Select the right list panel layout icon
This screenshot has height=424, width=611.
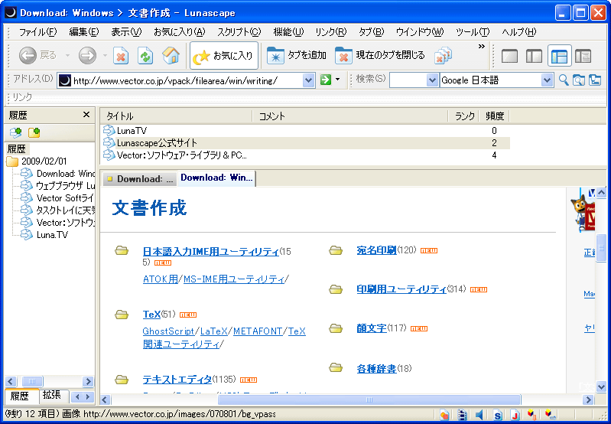point(583,56)
